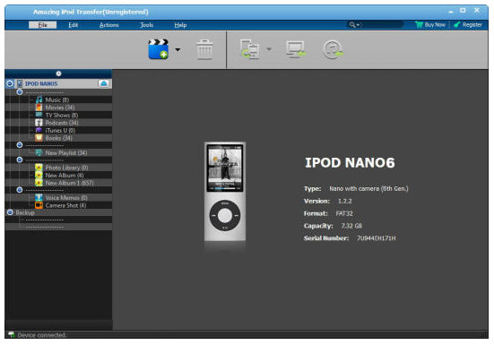Click the Music note icon
This screenshot has width=494, height=345.
coord(39,99)
